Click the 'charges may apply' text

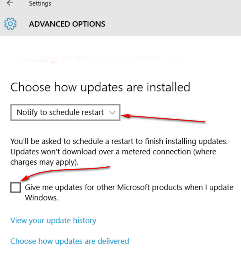point(45,162)
